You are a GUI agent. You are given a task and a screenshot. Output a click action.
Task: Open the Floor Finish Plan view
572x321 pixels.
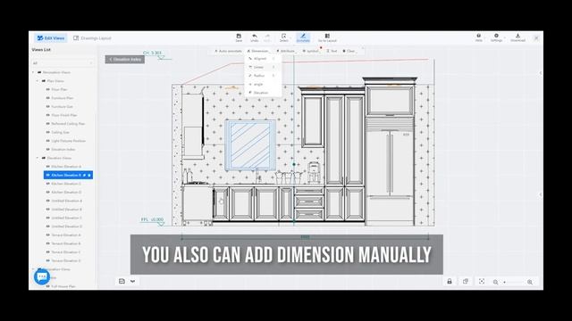coord(63,115)
